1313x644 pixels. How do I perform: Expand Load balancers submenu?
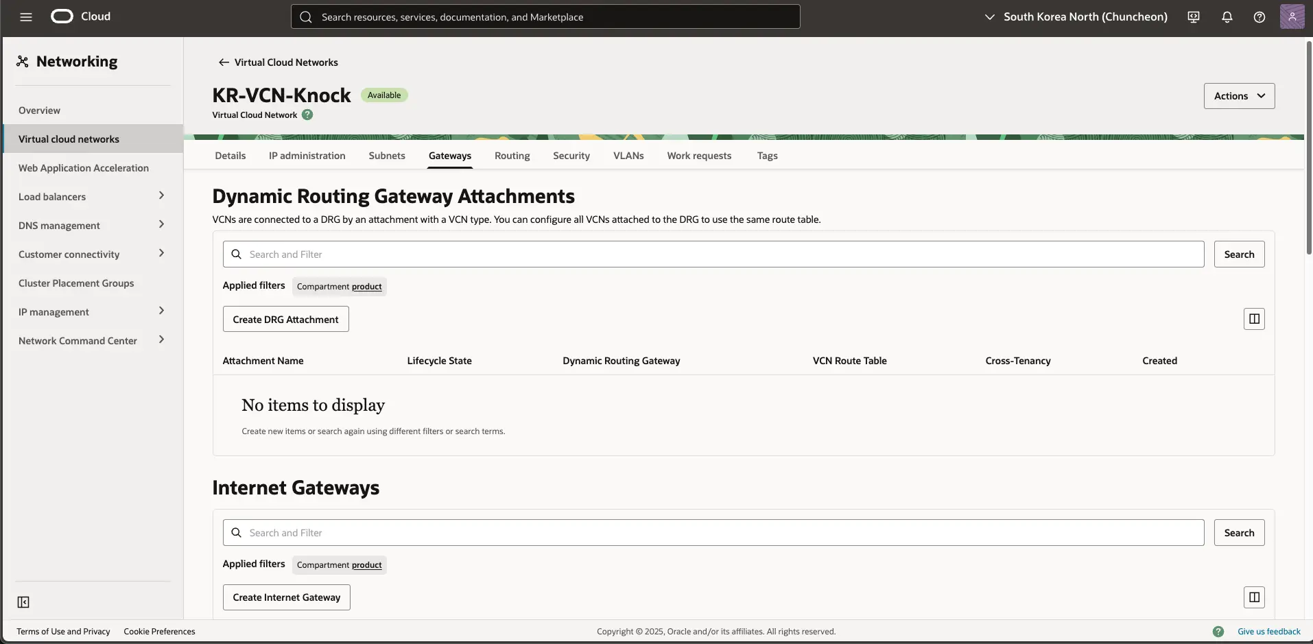[161, 196]
